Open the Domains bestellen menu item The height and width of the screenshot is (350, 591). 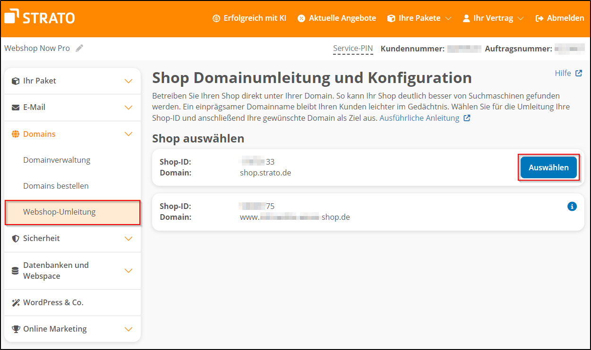[x=57, y=185]
